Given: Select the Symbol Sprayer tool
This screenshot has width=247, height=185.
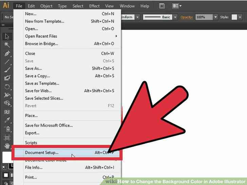Looking at the screenshot, I should point(7,129).
